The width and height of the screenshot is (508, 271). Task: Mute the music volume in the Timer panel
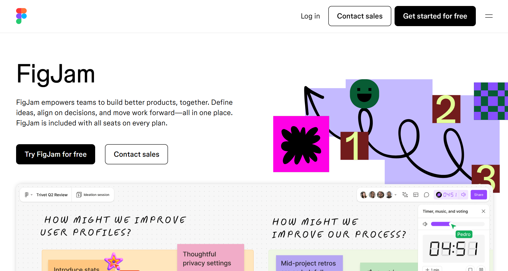click(425, 224)
